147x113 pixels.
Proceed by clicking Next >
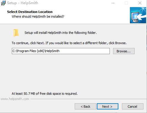coord(107,107)
